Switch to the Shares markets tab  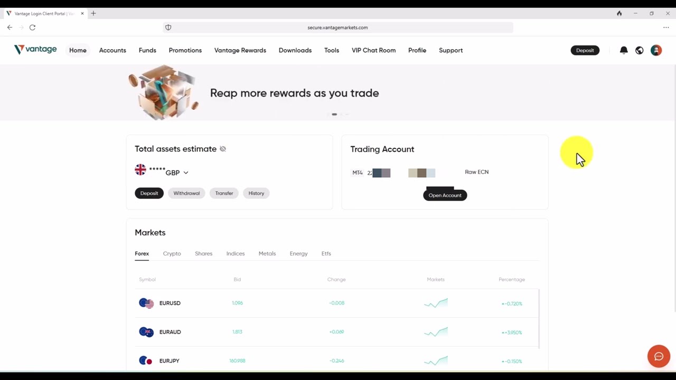[203, 254]
